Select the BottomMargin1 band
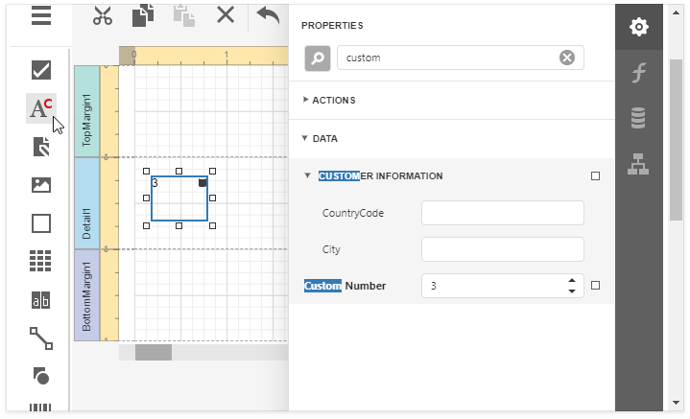The width and height of the screenshot is (690, 419). tap(86, 295)
